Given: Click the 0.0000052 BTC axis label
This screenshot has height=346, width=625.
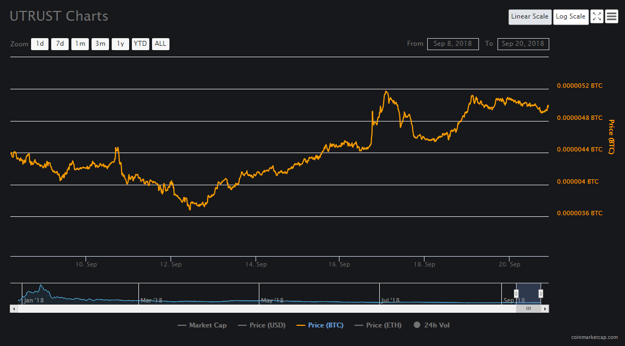Looking at the screenshot, I should click(x=580, y=86).
